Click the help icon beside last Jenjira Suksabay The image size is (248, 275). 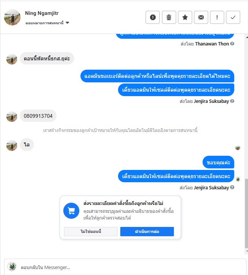(232, 187)
